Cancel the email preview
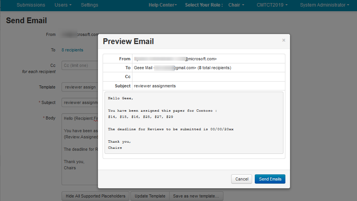This screenshot has height=201, width=357. [242, 179]
